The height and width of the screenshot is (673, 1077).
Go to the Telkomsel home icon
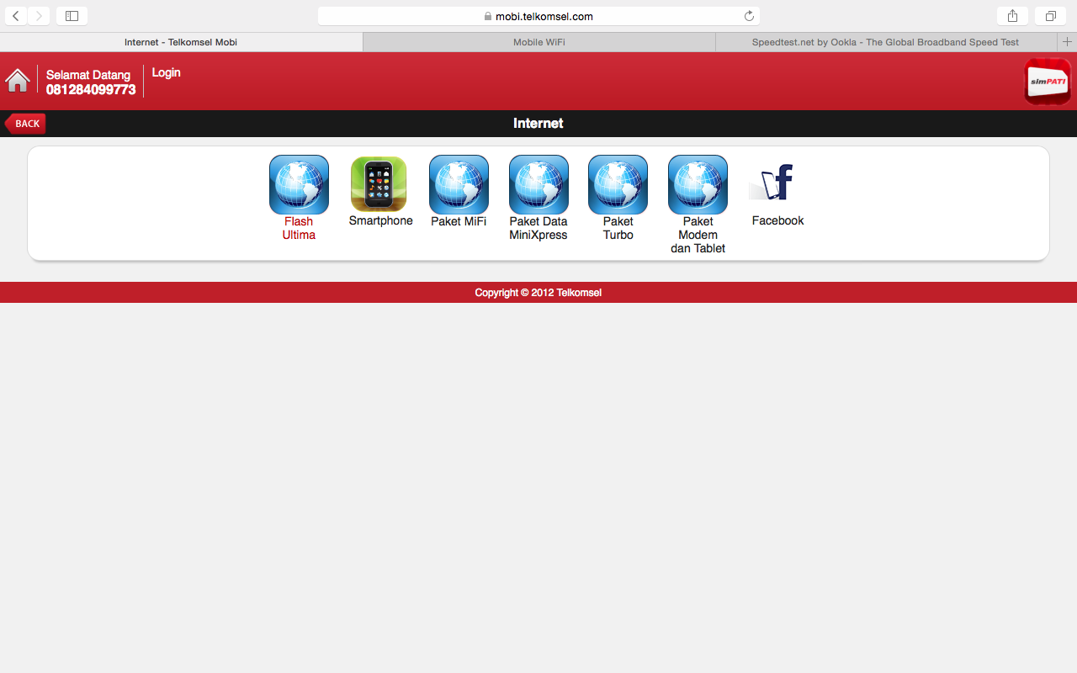pos(18,80)
